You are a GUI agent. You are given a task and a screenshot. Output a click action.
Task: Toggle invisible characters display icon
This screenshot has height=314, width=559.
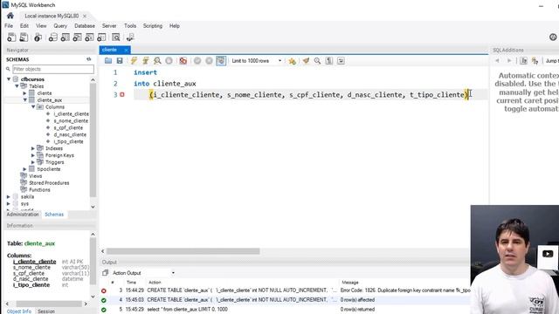[x=329, y=61]
